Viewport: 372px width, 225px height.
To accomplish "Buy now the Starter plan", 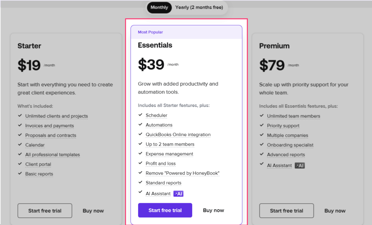I will tap(93, 211).
